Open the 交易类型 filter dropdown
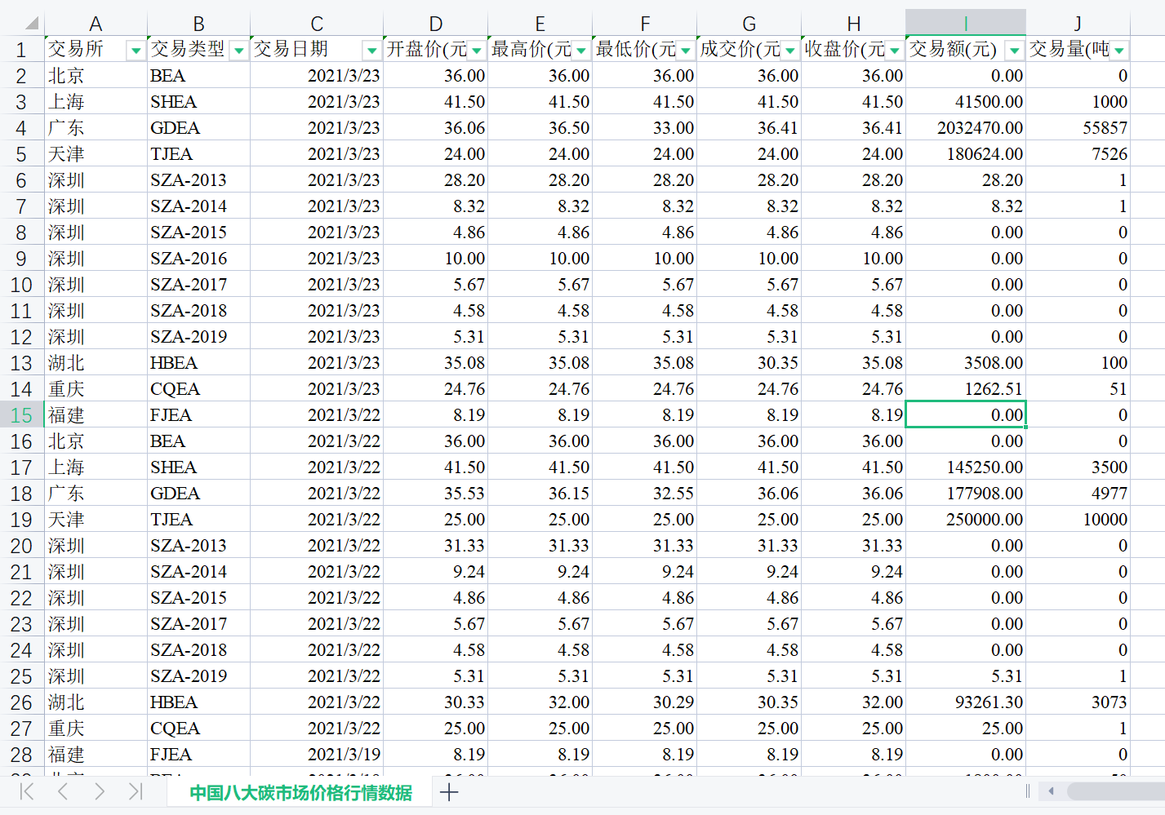Image resolution: width=1165 pixels, height=815 pixels. (238, 51)
